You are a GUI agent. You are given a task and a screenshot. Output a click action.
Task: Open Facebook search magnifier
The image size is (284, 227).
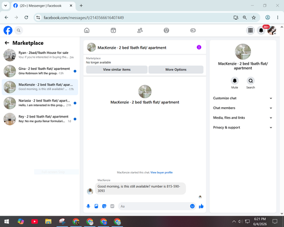pos(19,30)
